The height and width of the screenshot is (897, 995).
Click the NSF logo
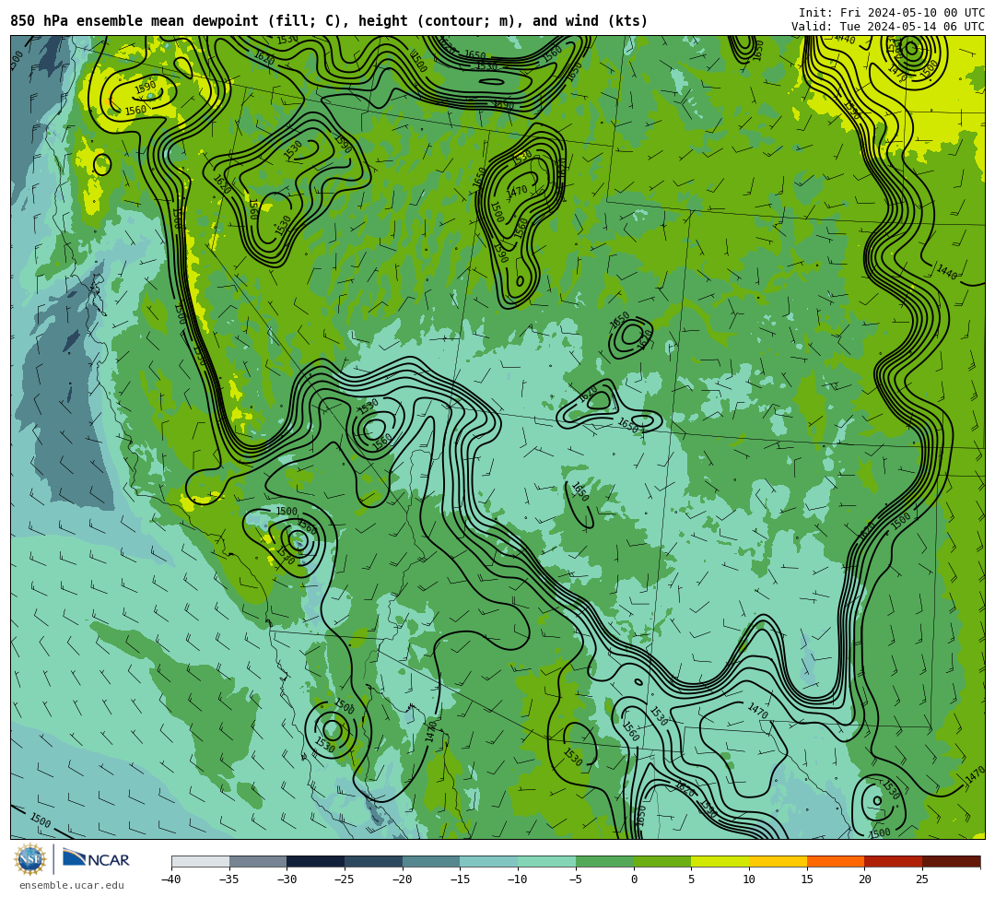(30, 859)
